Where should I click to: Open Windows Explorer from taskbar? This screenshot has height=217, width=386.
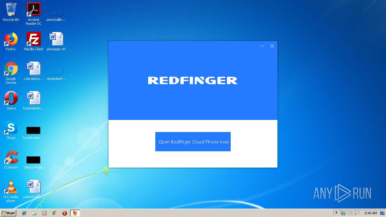point(34,213)
